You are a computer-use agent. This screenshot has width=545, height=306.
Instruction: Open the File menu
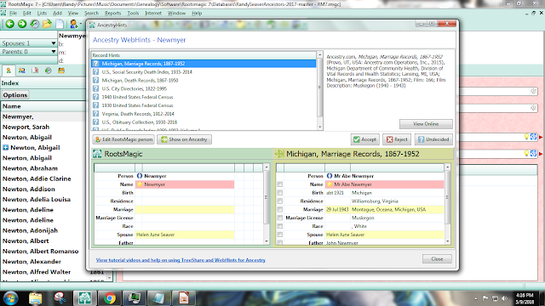click(14, 14)
